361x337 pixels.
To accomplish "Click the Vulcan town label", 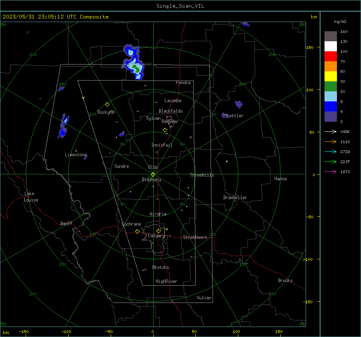I will [x=204, y=298].
